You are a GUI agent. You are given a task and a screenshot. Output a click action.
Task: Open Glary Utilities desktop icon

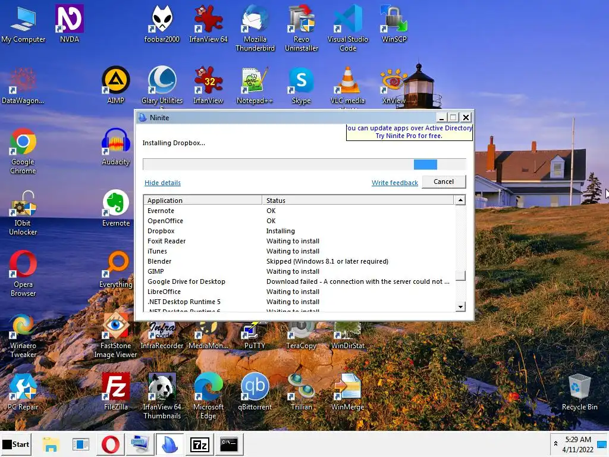162,84
